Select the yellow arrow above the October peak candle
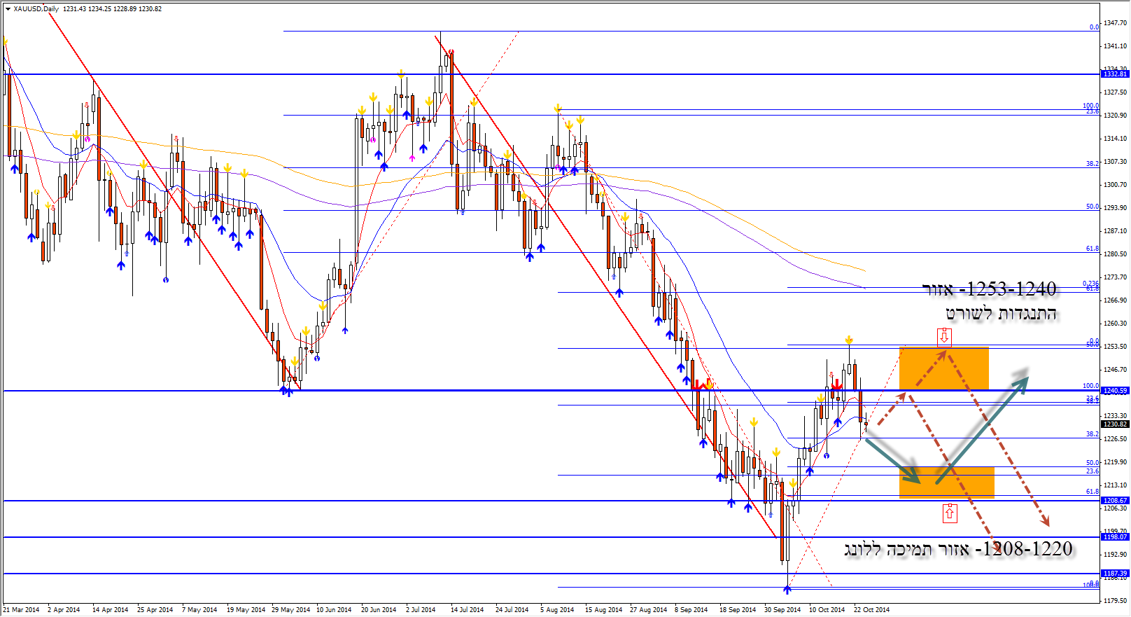This screenshot has width=1131, height=617. pyautogui.click(x=848, y=340)
